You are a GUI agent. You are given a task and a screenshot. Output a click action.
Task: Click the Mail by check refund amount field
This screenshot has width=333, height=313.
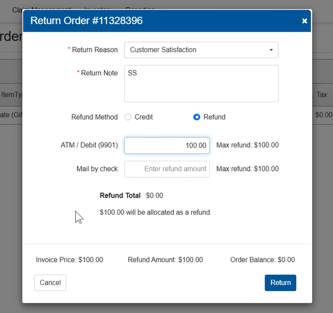[167, 169]
